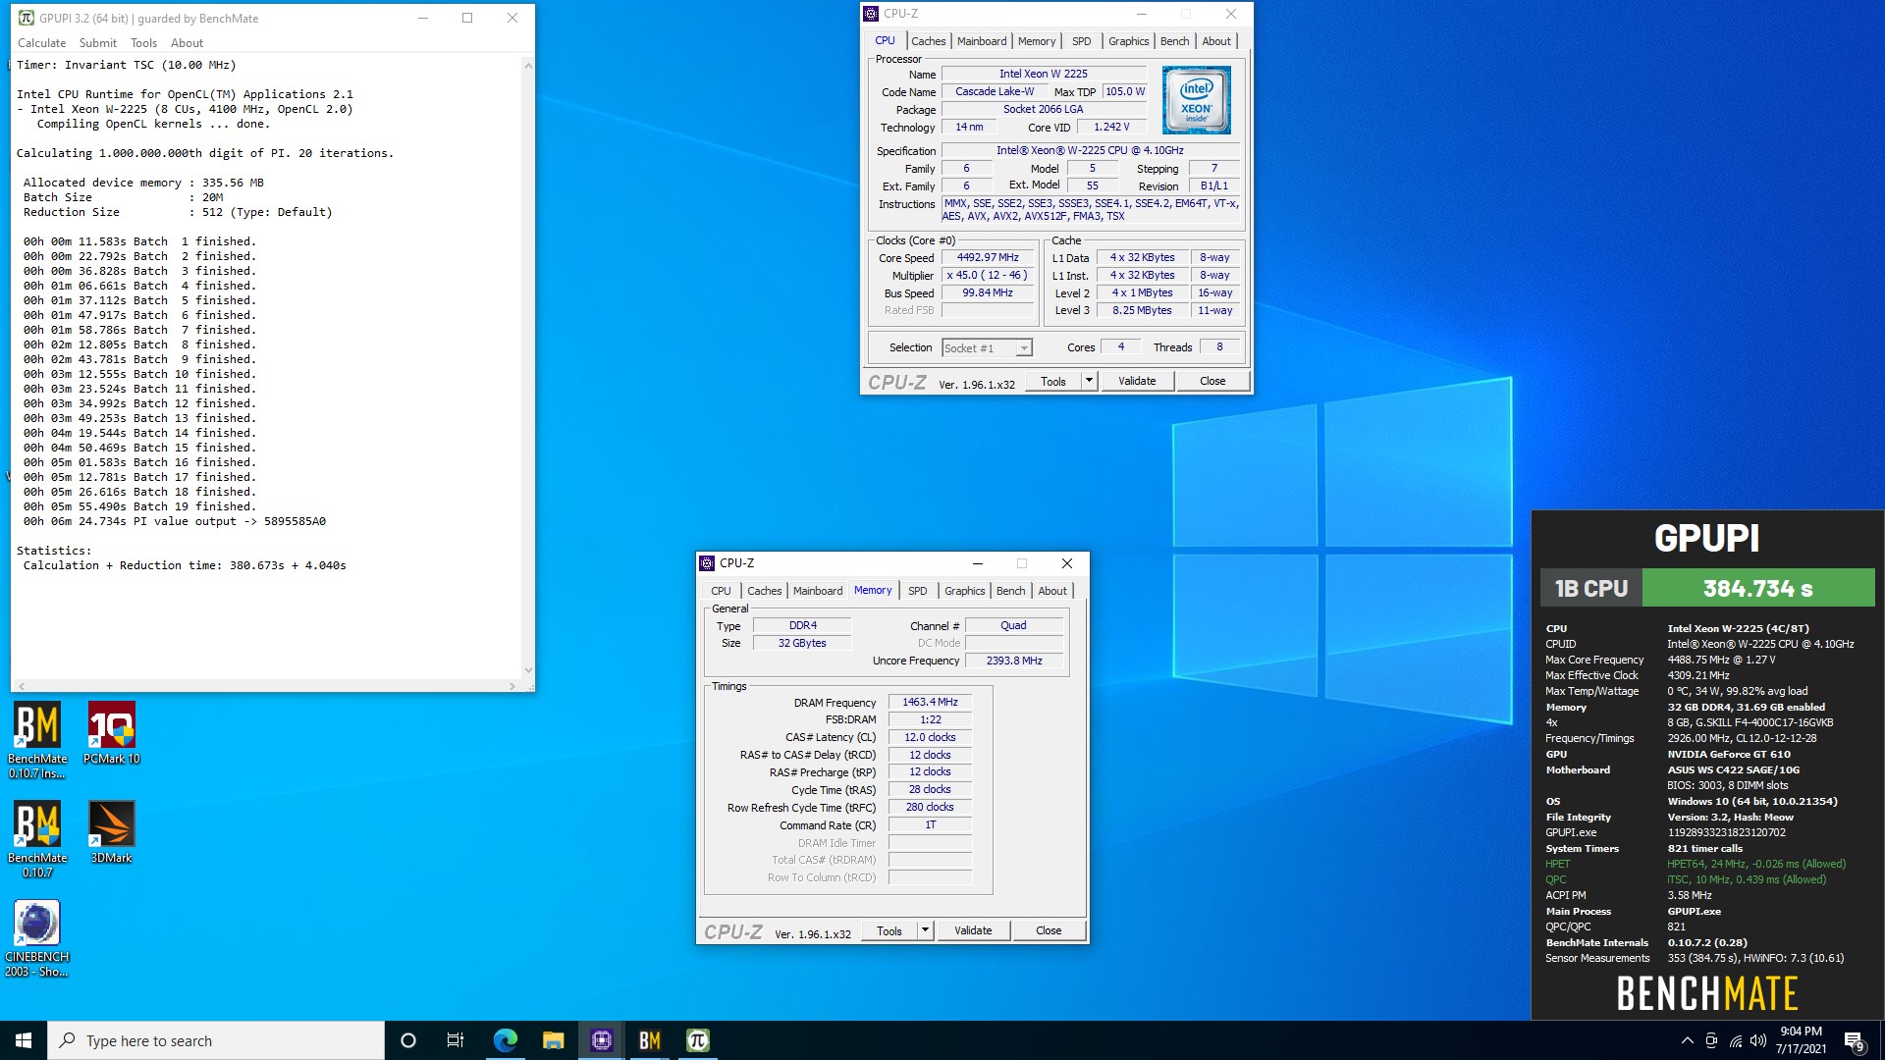1885x1060 pixels.
Task: Click Tools button in lower CPU-Z
Action: pyautogui.click(x=889, y=930)
